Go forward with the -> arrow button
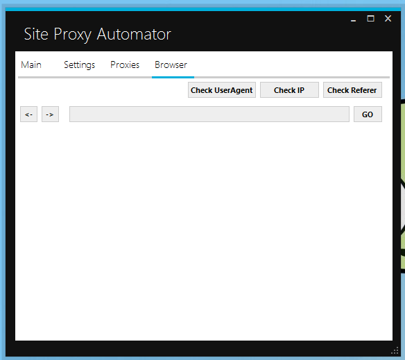This screenshot has width=405, height=360. [x=50, y=114]
